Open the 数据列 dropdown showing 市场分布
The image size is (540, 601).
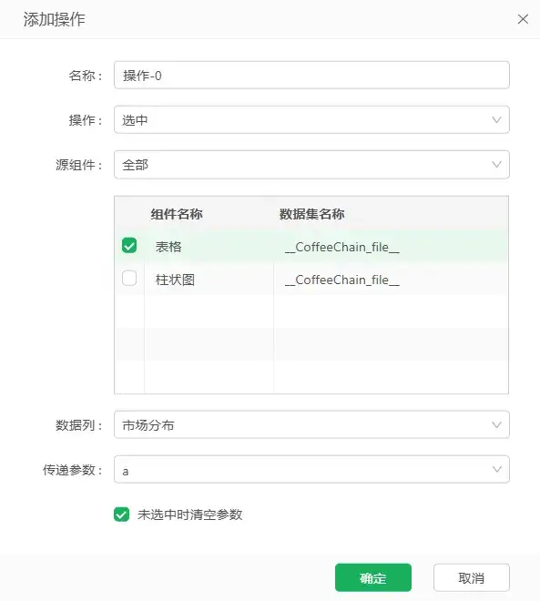coord(311,424)
